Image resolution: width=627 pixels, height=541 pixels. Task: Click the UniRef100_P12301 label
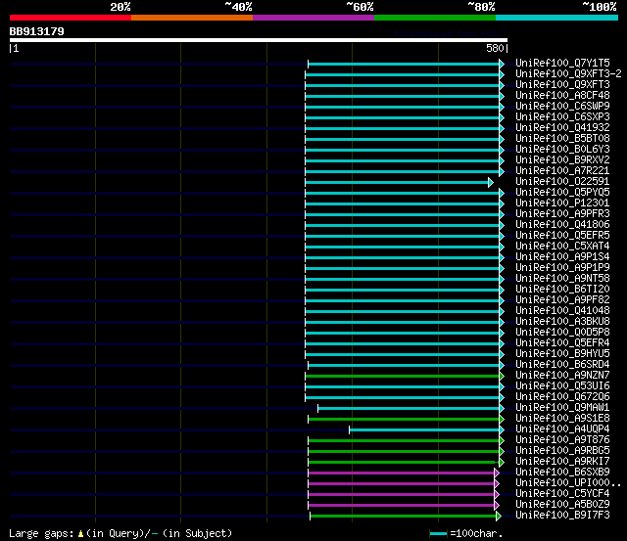(562, 203)
